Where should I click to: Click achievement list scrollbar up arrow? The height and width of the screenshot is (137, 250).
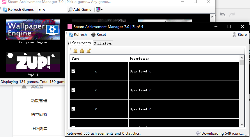242,58
